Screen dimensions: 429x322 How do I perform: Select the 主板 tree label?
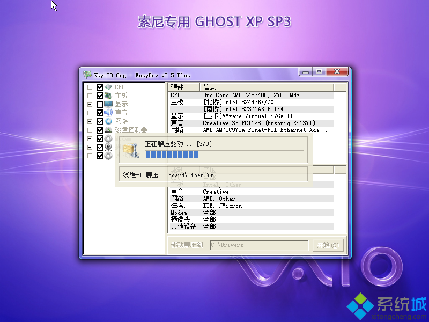click(x=121, y=96)
